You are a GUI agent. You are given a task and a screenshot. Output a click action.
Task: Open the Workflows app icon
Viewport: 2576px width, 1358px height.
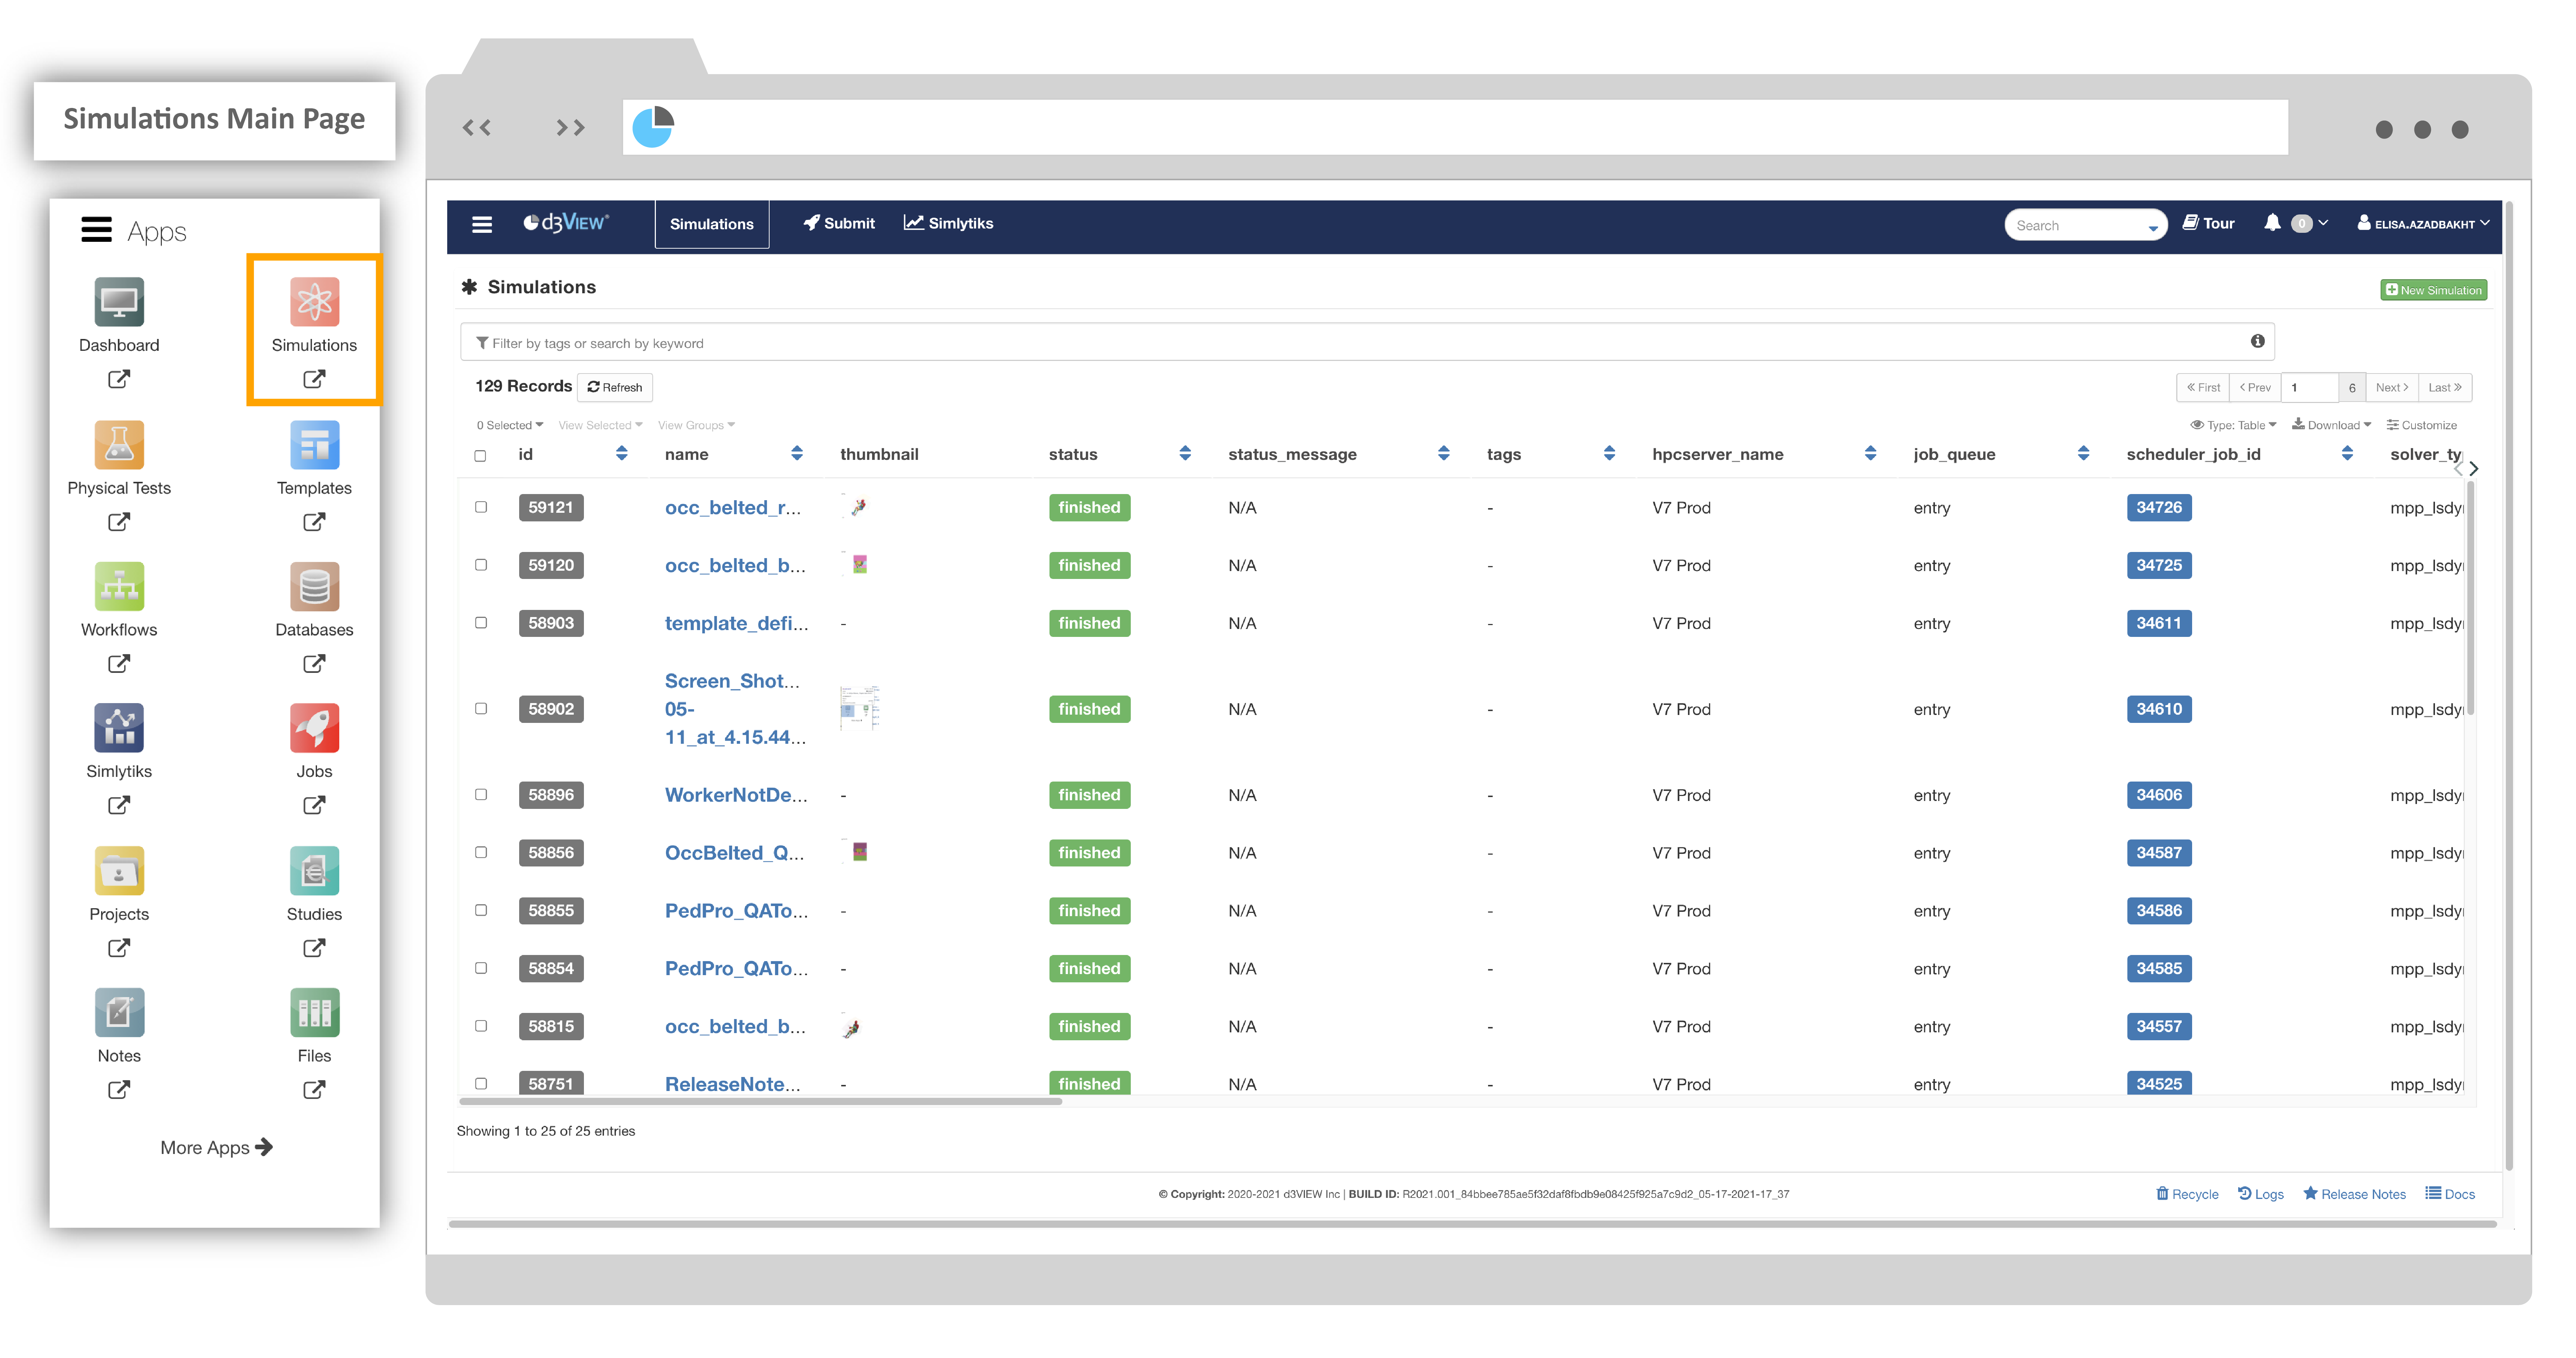119,587
